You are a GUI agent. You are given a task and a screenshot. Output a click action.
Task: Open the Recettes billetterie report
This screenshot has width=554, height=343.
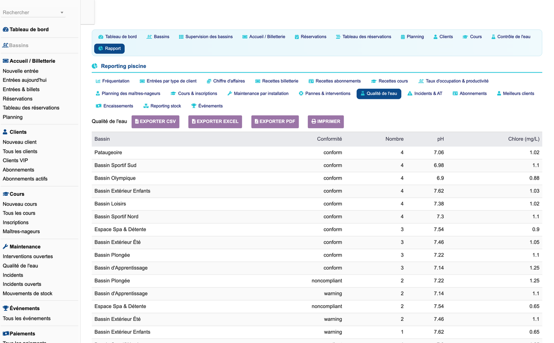(x=277, y=81)
